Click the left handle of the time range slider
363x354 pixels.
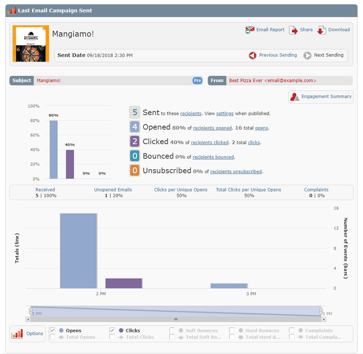[x=31, y=311]
